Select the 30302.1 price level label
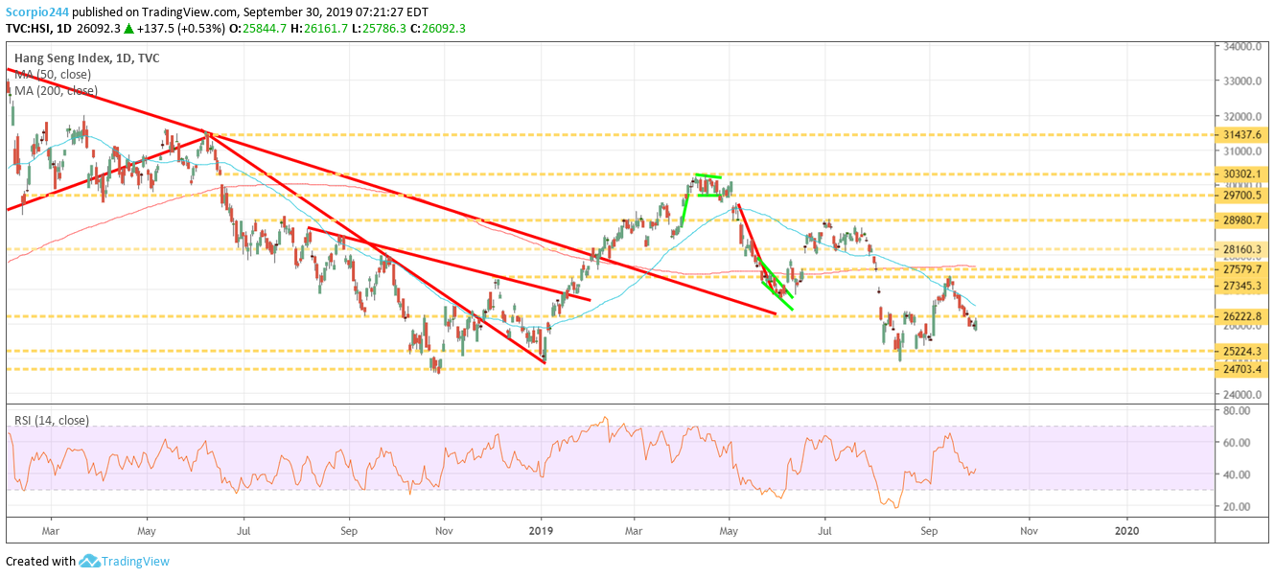Screen dimensions: 1275x578 pos(1240,174)
